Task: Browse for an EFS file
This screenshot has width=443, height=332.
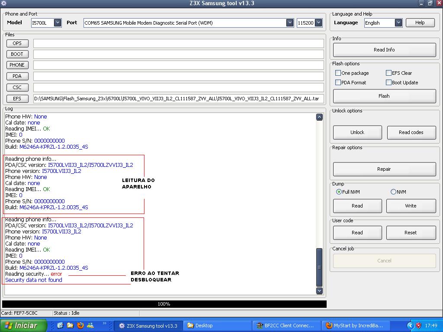Action: point(17,99)
